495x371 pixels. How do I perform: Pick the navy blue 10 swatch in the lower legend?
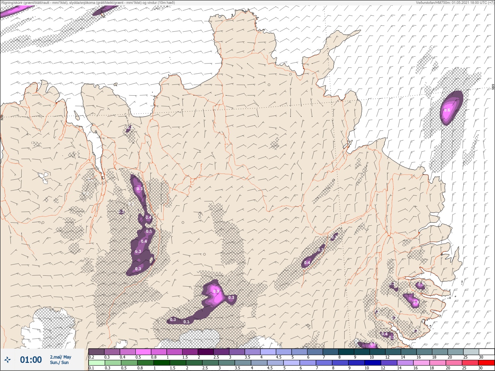click(373, 363)
